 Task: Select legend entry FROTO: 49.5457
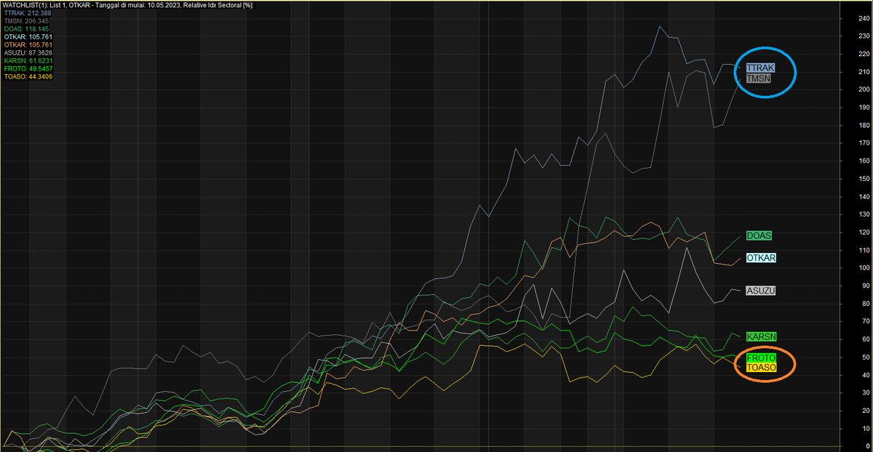tap(28, 69)
